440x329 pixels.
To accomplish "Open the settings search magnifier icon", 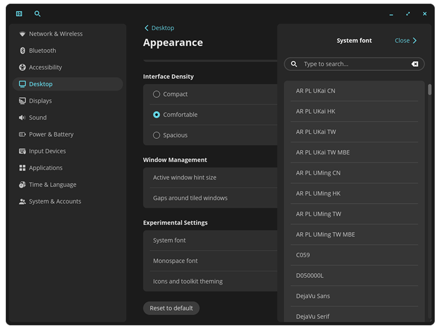I will tap(37, 14).
